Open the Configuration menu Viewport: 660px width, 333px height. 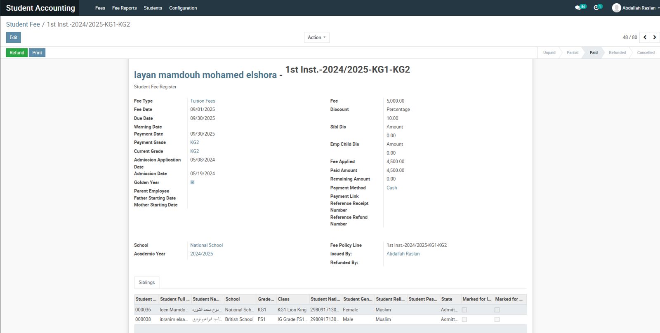[183, 8]
